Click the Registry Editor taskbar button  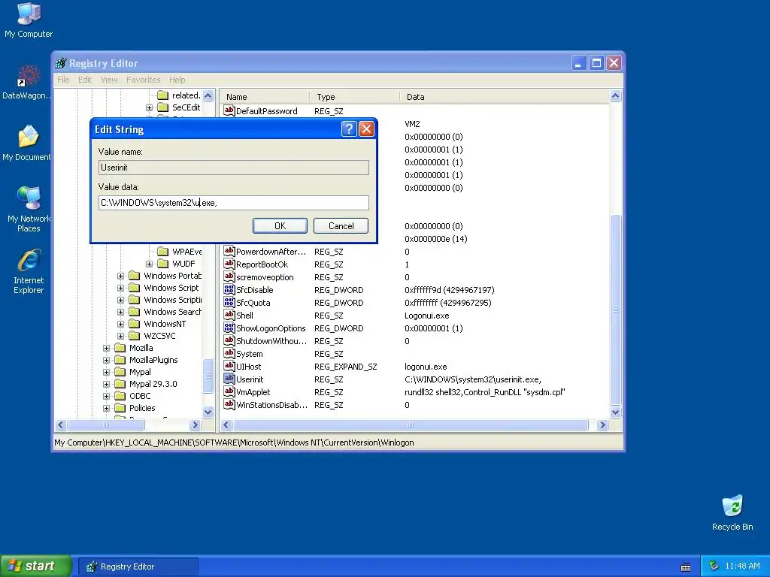pyautogui.click(x=138, y=566)
